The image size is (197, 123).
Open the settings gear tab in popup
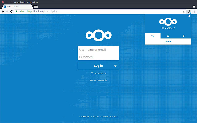pyautogui.click(x=183, y=36)
